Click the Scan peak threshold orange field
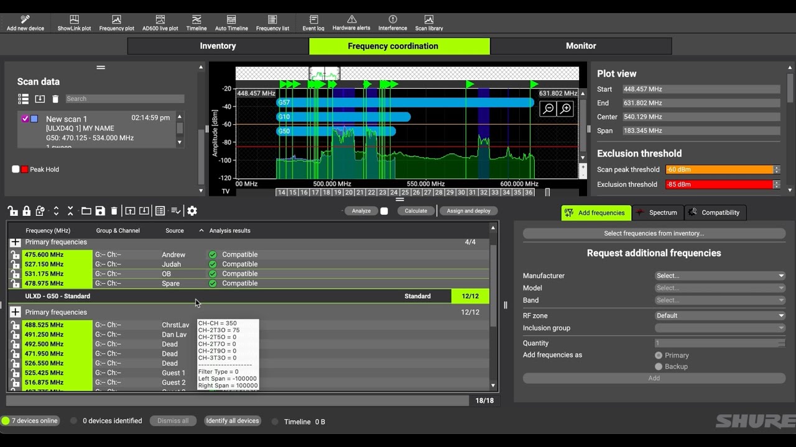Screen dimensions: 796x447 coord(719,169)
